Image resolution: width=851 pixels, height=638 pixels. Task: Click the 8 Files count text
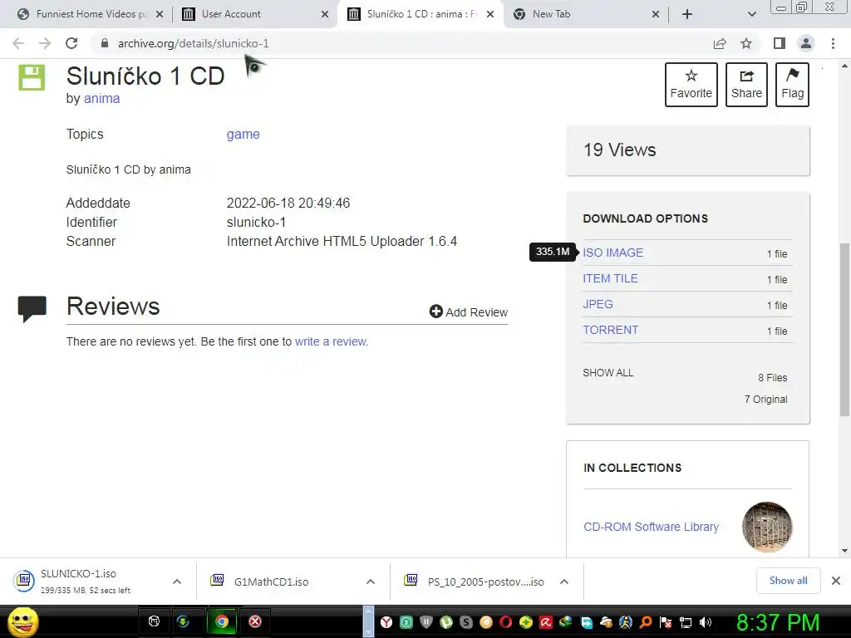[x=772, y=378]
